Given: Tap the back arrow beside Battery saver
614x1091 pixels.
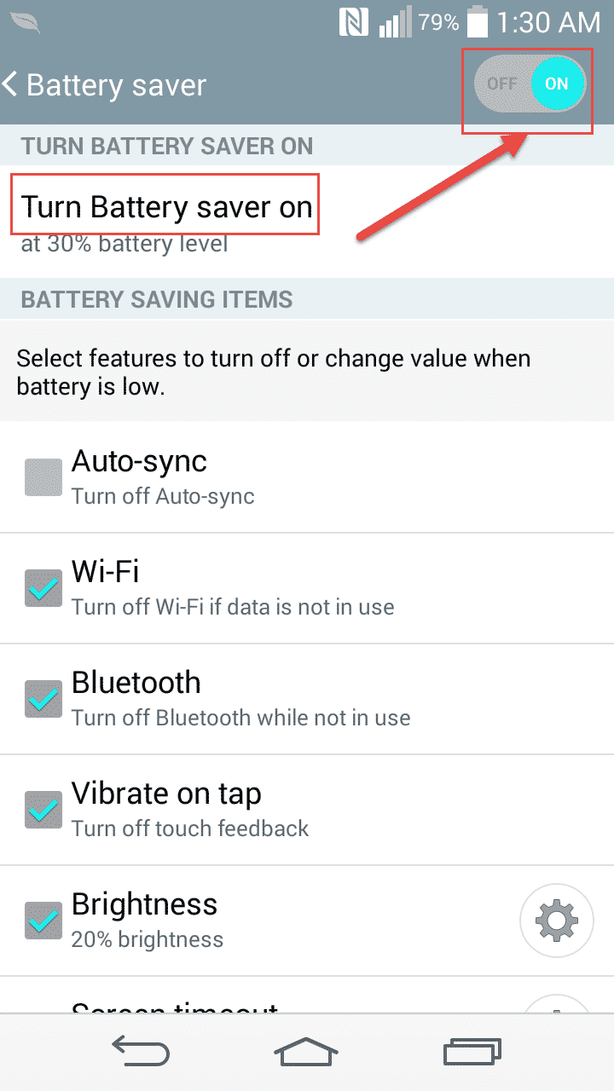Looking at the screenshot, I should 12,84.
